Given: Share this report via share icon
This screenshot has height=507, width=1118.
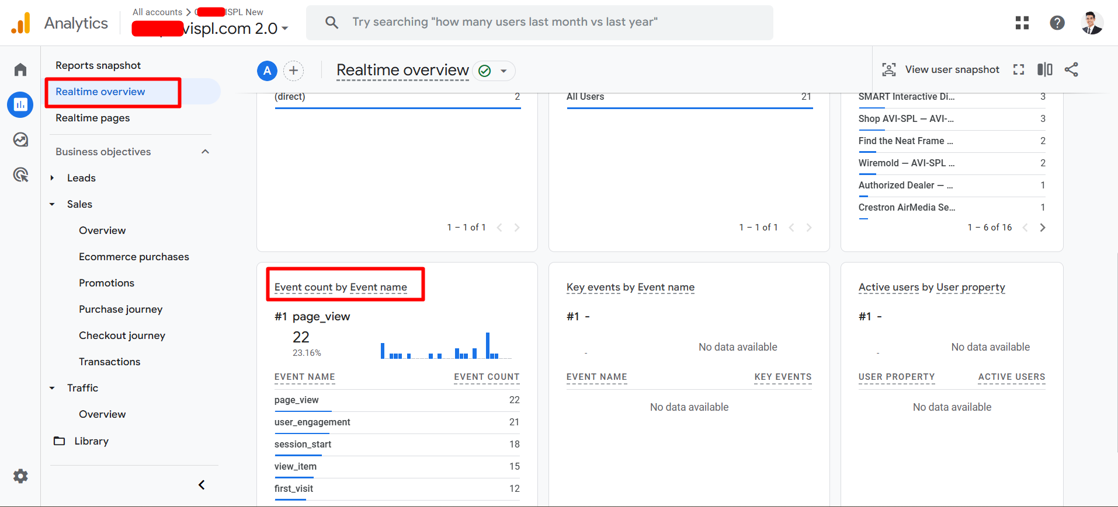Looking at the screenshot, I should coord(1071,70).
